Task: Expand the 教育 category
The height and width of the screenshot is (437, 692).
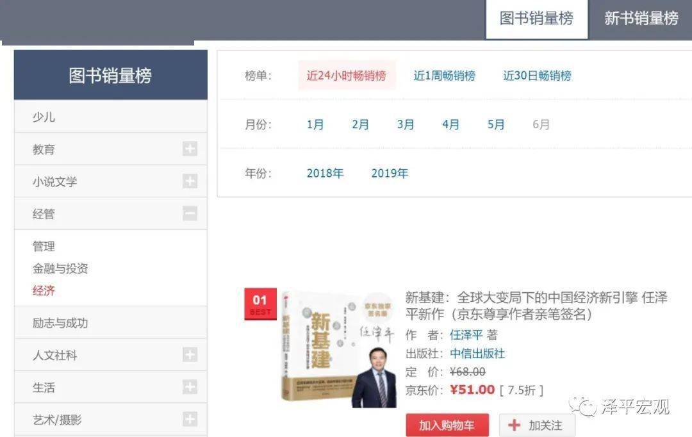Action: [x=190, y=149]
